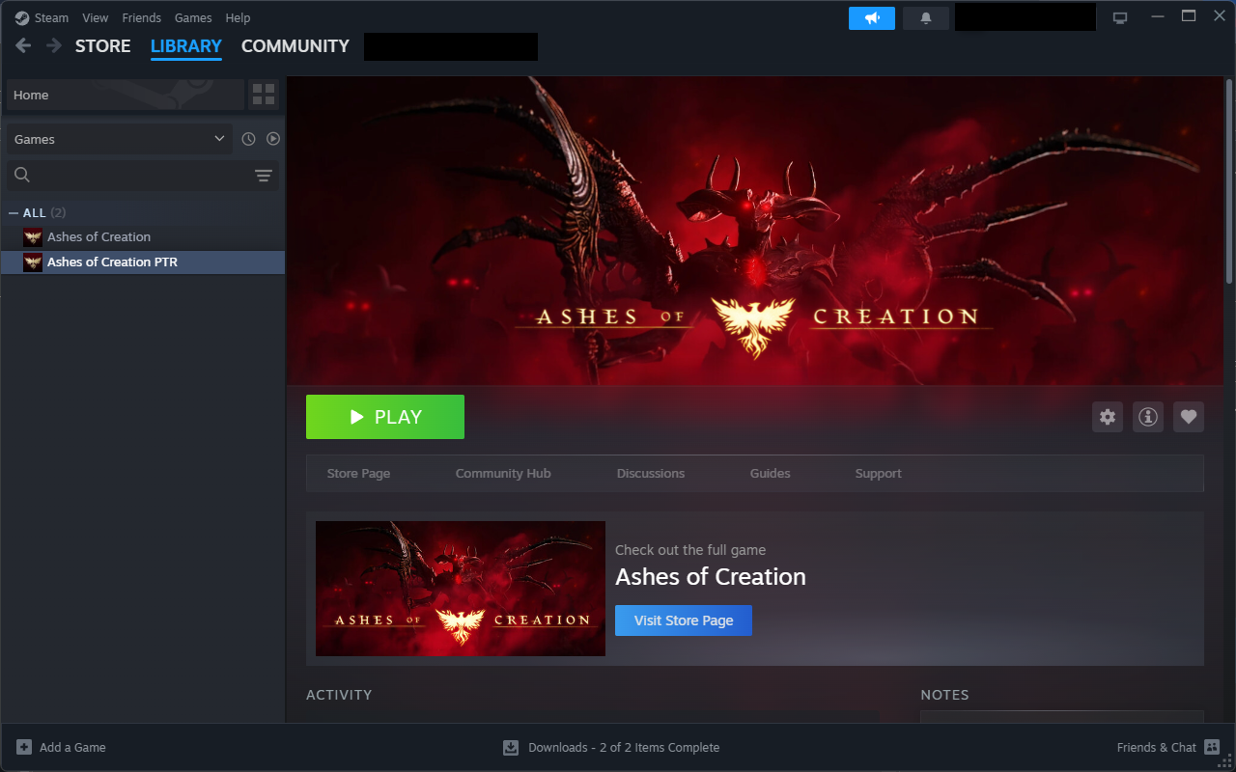Click the Ashes of Creation promo title
Screen dimensions: 1236x772
711,577
